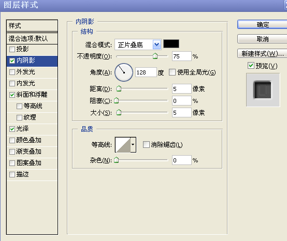Click the 距离 distance value field
The image size is (287, 241).
pyautogui.click(x=181, y=89)
